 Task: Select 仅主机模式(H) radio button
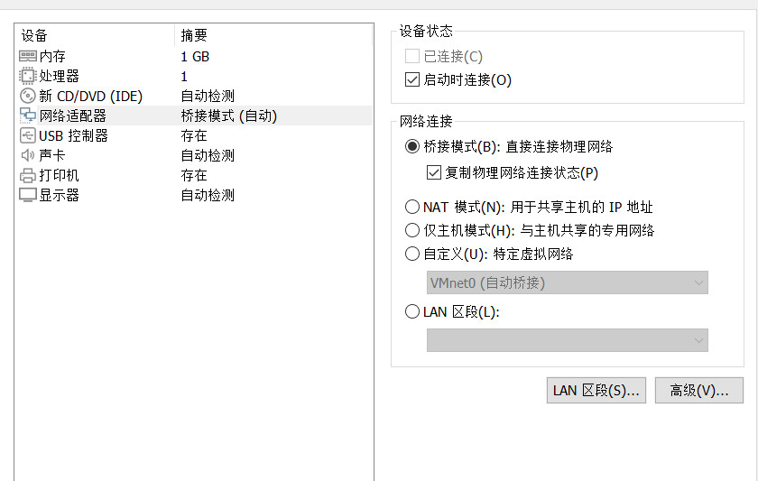[411, 230]
